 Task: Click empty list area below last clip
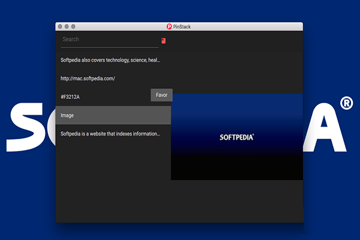pos(113,180)
